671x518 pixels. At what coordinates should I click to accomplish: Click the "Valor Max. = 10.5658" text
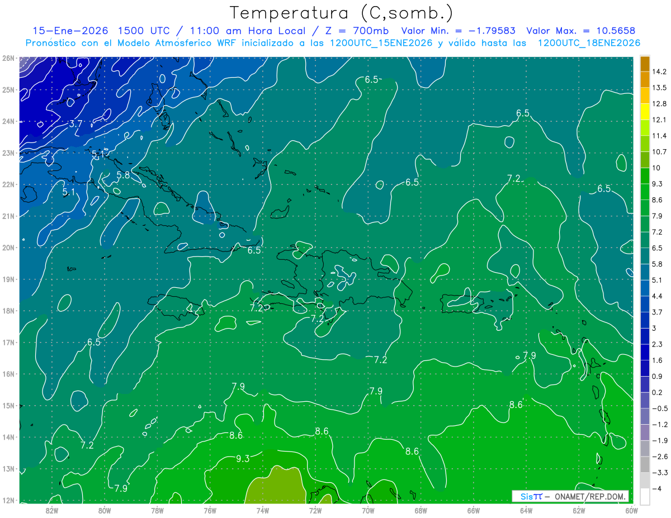point(581,31)
